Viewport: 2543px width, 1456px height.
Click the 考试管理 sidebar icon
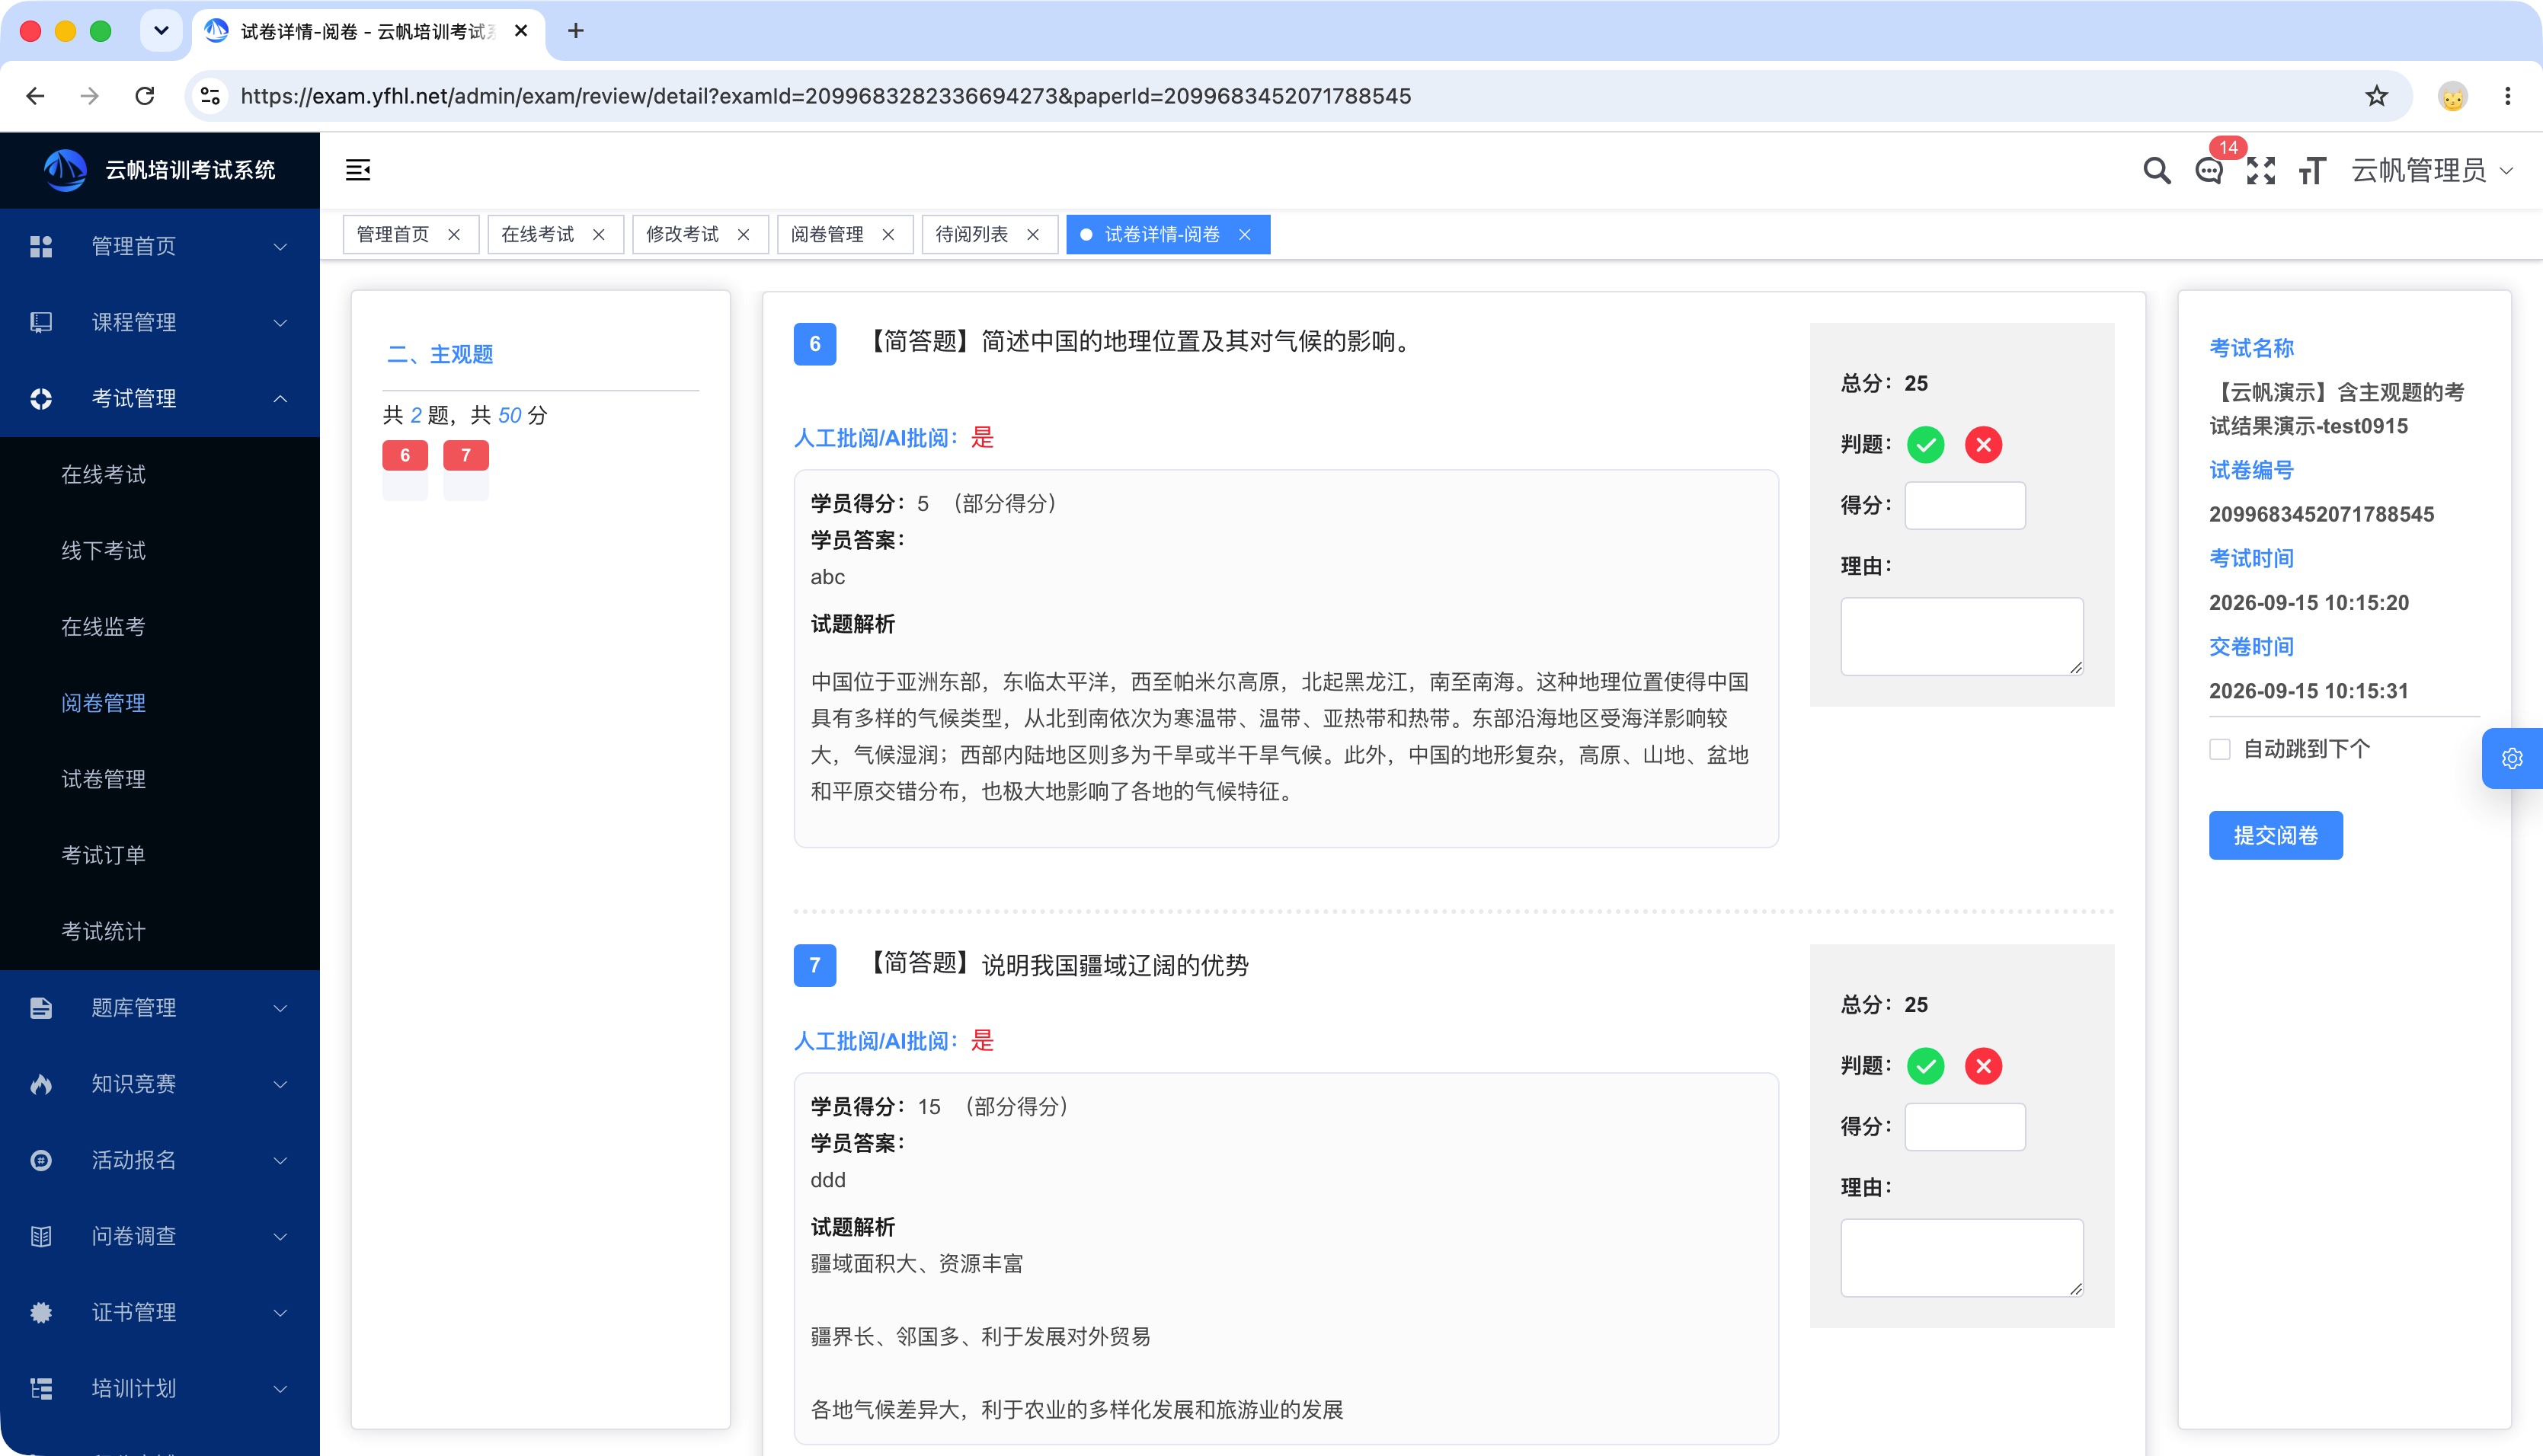41,398
